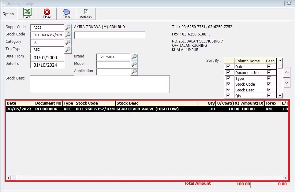Toggle the Date sort column checkbox
The width and height of the screenshot is (295, 192).
coord(228,67)
